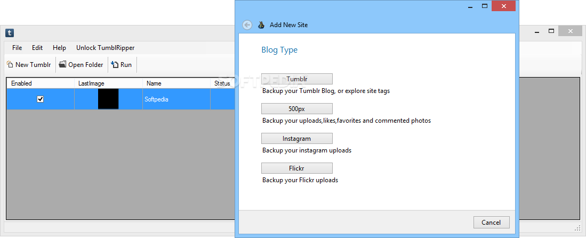The width and height of the screenshot is (586, 238).
Task: Click 'Backup your Flickr uploads' description
Action: pyautogui.click(x=300, y=180)
